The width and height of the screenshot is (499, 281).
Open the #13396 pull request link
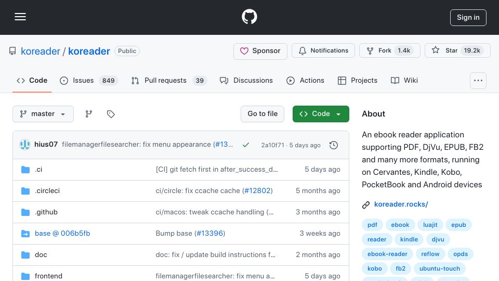click(x=209, y=234)
